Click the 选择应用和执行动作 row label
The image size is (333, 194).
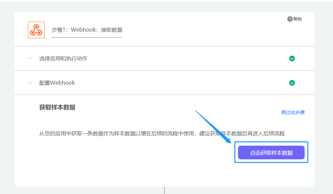[x=63, y=58]
